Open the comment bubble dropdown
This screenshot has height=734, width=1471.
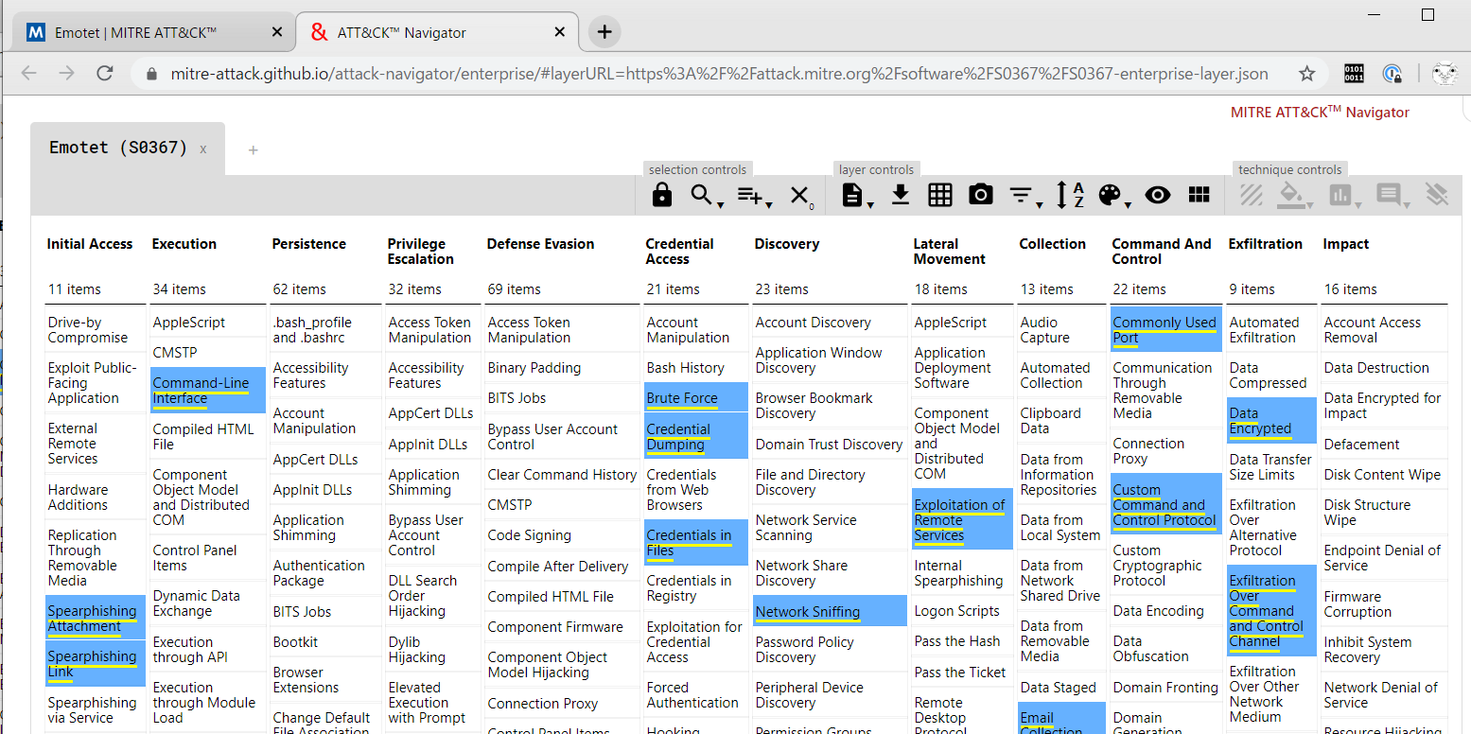point(1391,195)
